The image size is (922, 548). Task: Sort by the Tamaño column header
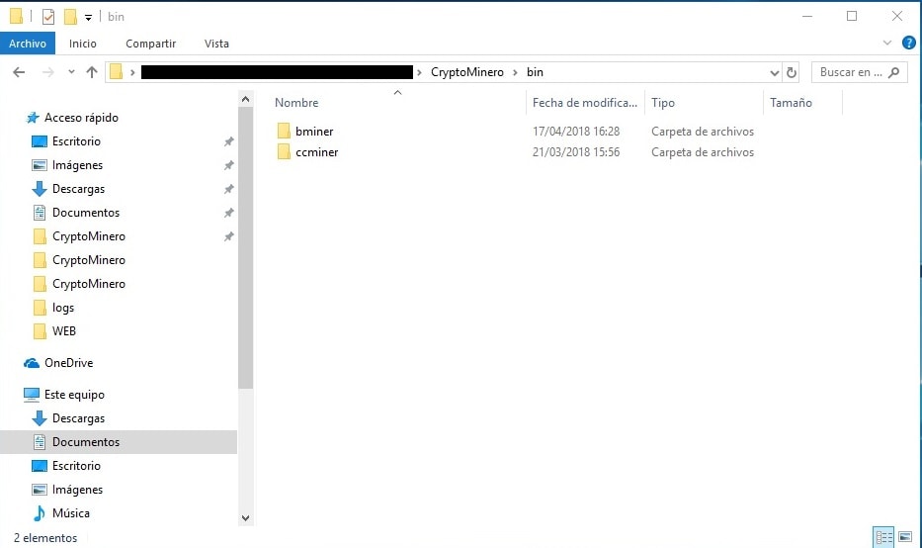[x=791, y=103]
